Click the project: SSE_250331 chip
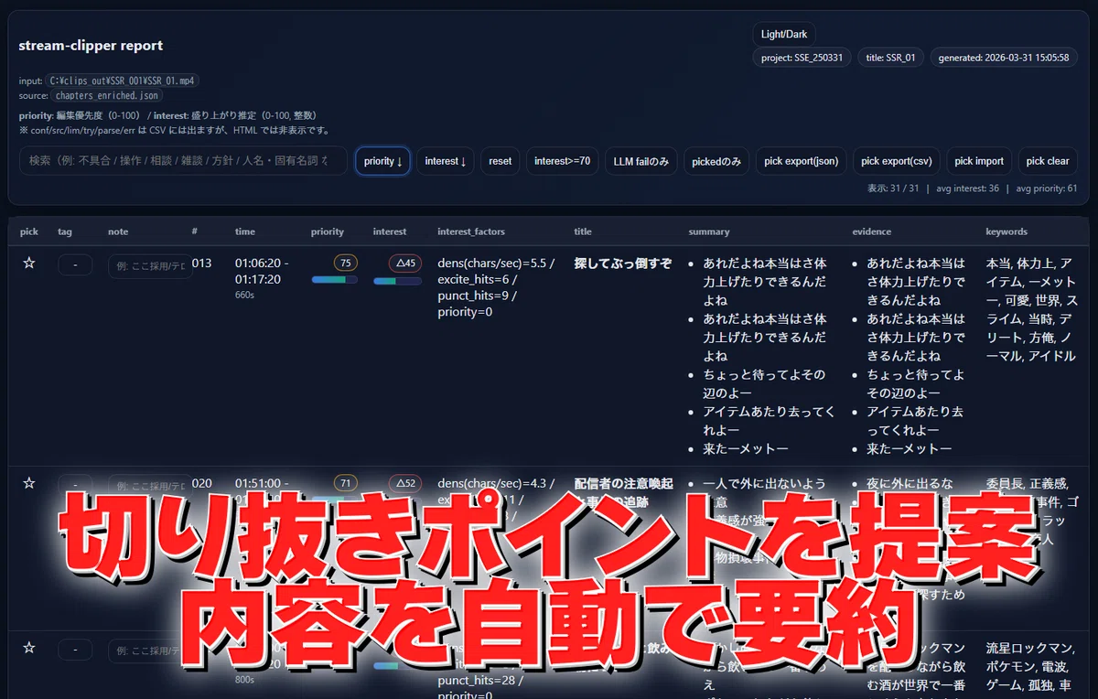The width and height of the screenshot is (1098, 699). (x=802, y=58)
